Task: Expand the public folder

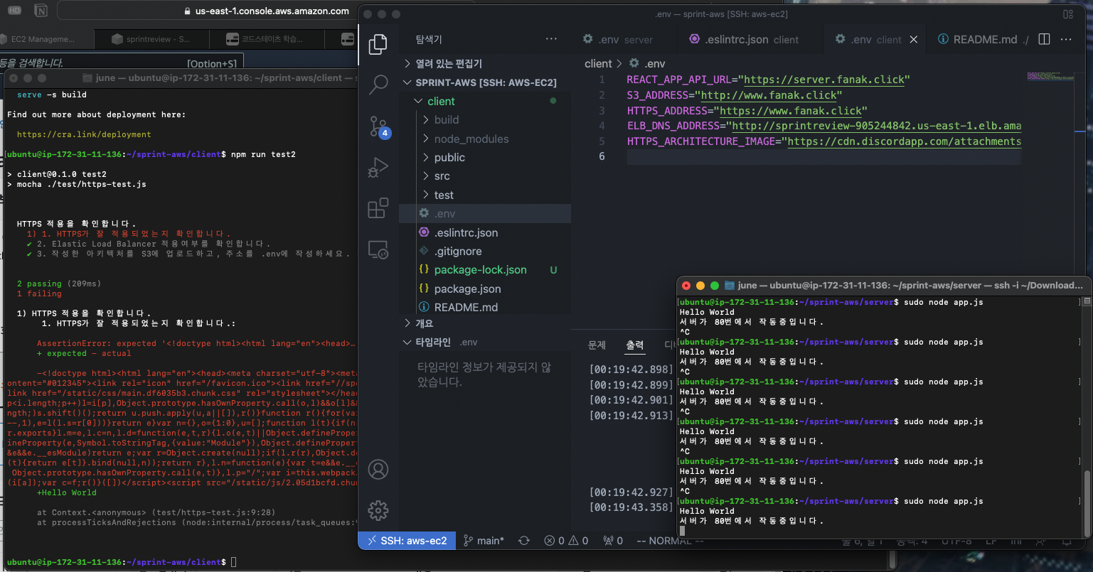Action: tap(485, 157)
